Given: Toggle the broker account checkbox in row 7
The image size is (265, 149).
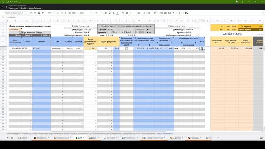Looking at the screenshot, I should 126,48.
